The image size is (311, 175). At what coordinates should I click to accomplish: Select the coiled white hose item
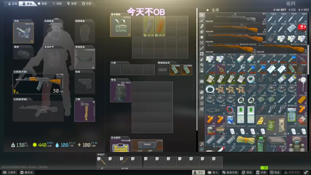[210, 90]
